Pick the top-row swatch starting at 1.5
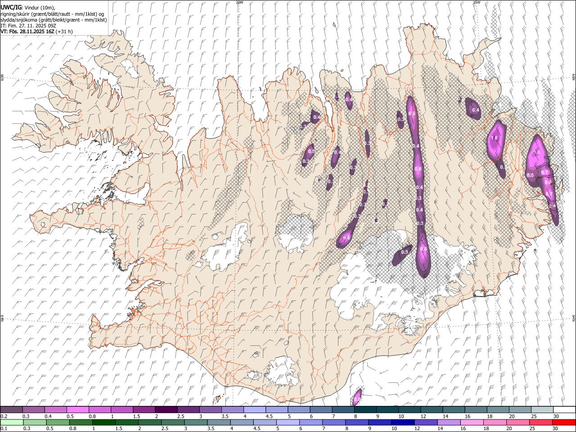This screenshot has height=432, width=576. (x=144, y=409)
